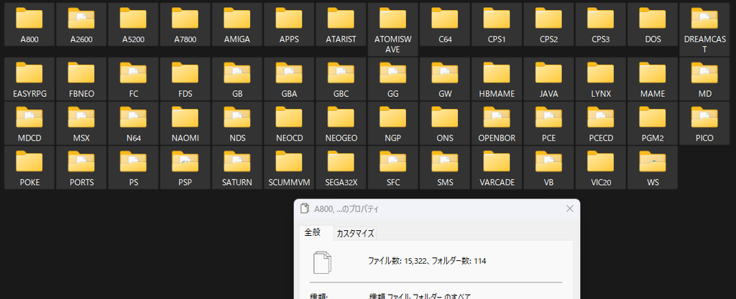Select the A800 folder icon
736x299 pixels.
(29, 18)
